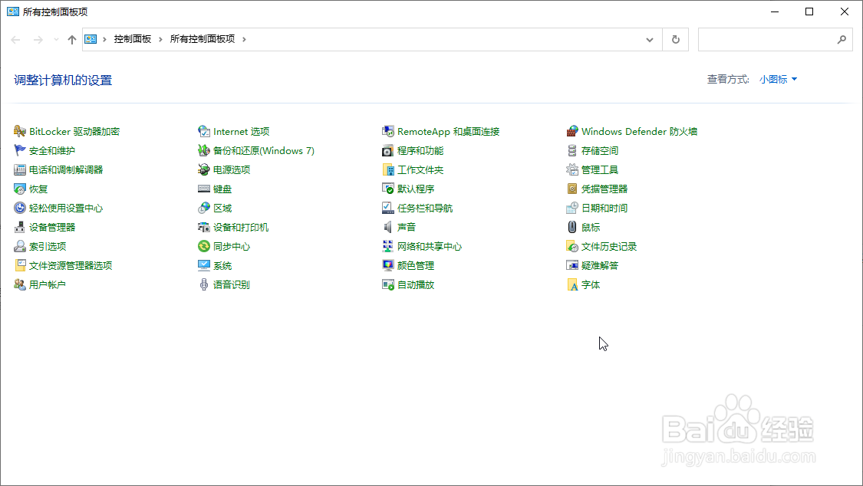Click the 安全和维护 flag icon
The height and width of the screenshot is (486, 863).
[x=20, y=151]
